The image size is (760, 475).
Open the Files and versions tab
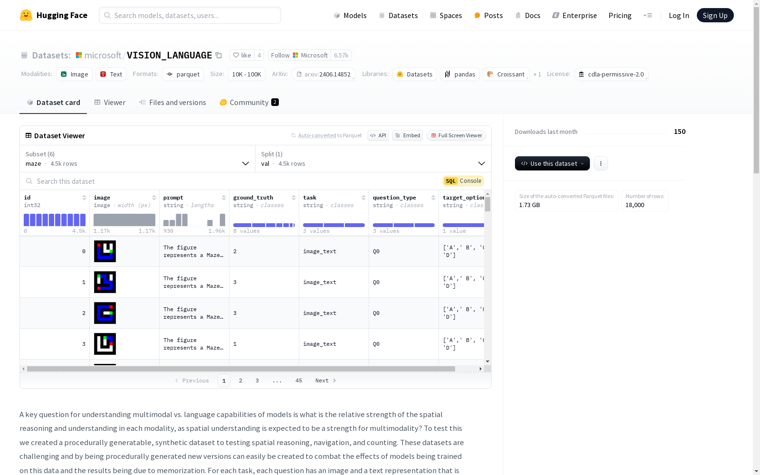pos(172,103)
